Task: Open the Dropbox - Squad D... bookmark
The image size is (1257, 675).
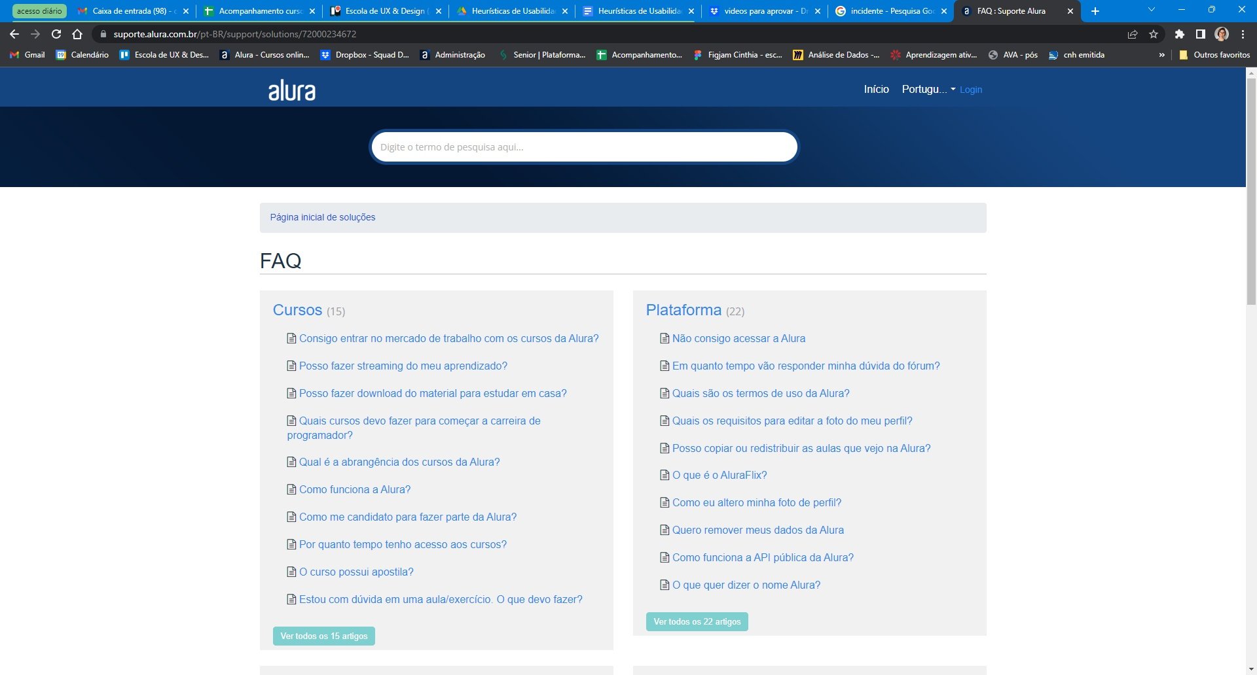Action: [364, 55]
